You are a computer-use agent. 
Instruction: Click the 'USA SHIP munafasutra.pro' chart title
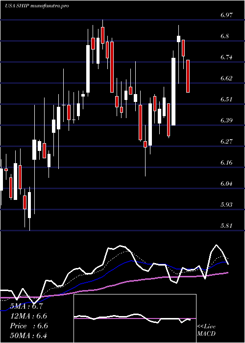(x=37, y=6)
